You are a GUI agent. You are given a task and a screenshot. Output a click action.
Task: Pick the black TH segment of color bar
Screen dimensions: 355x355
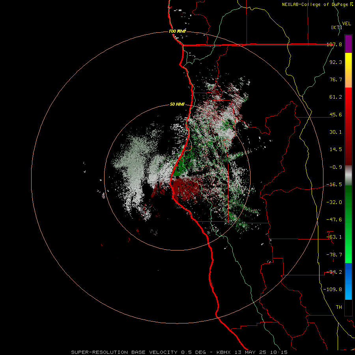click(348, 308)
